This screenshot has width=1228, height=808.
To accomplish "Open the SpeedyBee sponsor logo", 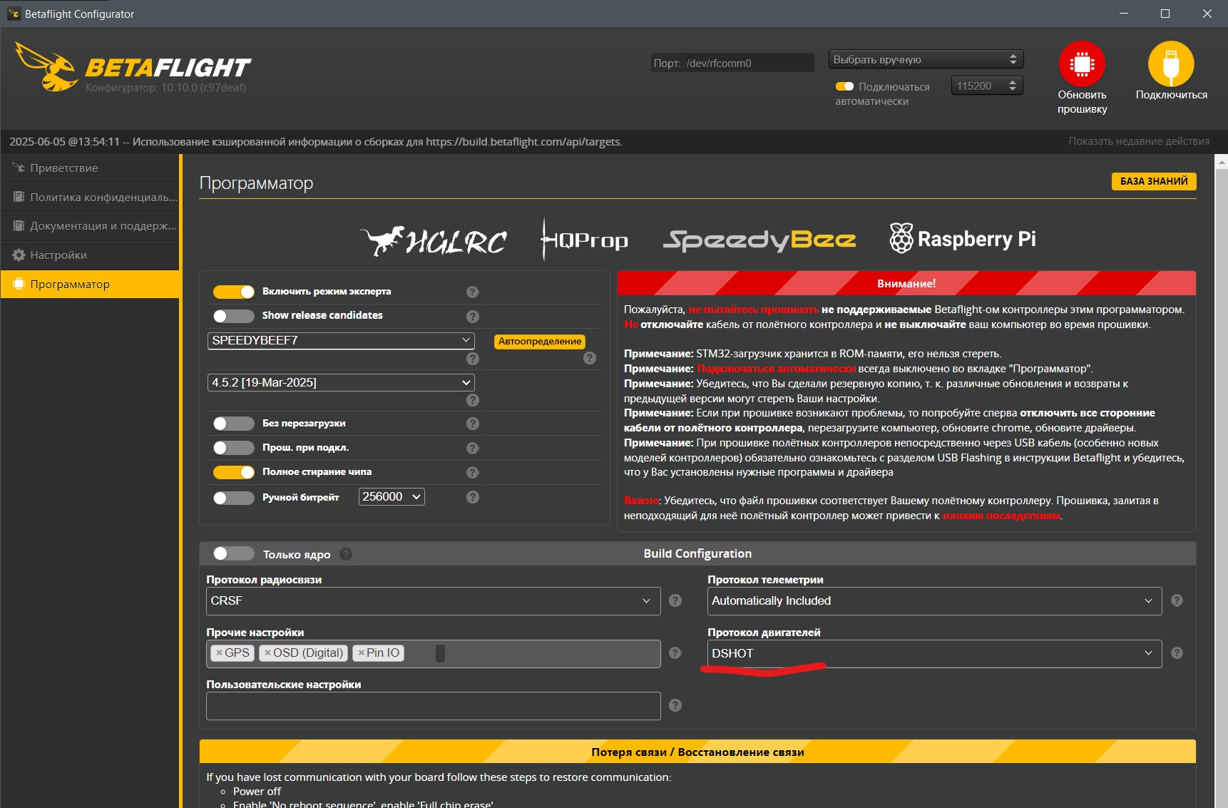I will 759,240.
